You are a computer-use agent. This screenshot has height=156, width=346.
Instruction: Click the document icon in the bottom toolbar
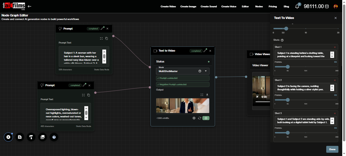[20, 137]
